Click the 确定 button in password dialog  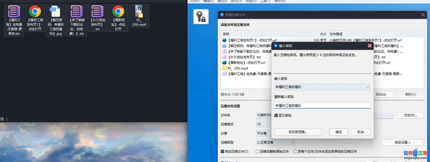point(339,132)
